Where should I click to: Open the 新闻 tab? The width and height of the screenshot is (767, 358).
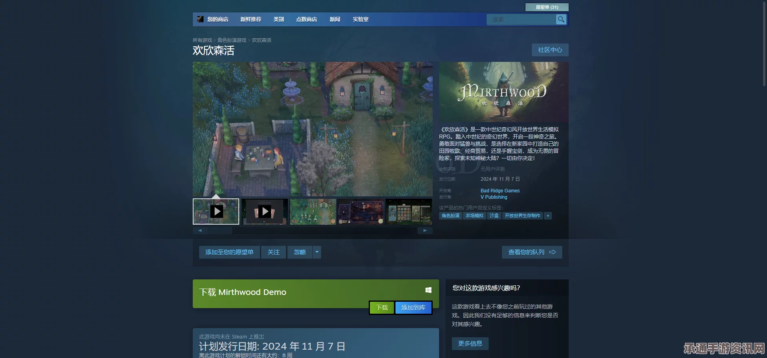point(335,19)
